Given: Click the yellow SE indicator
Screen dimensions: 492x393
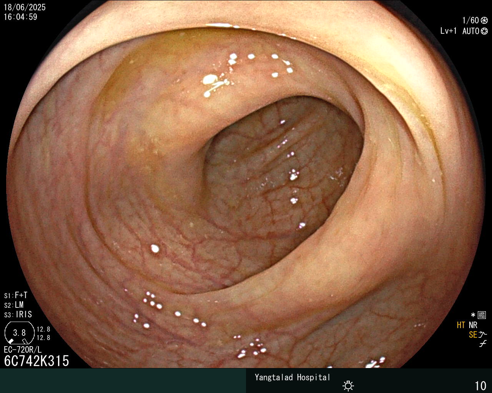Looking at the screenshot, I should (473, 335).
